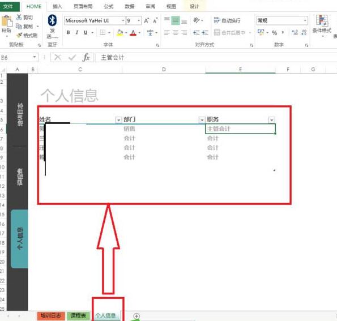The width and height of the screenshot is (337, 321).
Task: Toggle bold formatting
Action: (68, 32)
